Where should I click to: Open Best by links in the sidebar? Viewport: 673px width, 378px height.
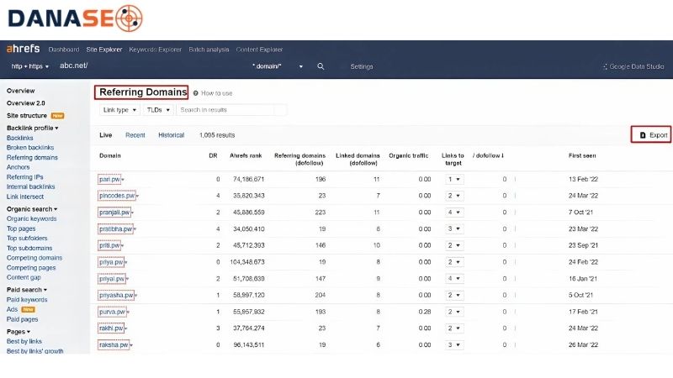click(24, 342)
